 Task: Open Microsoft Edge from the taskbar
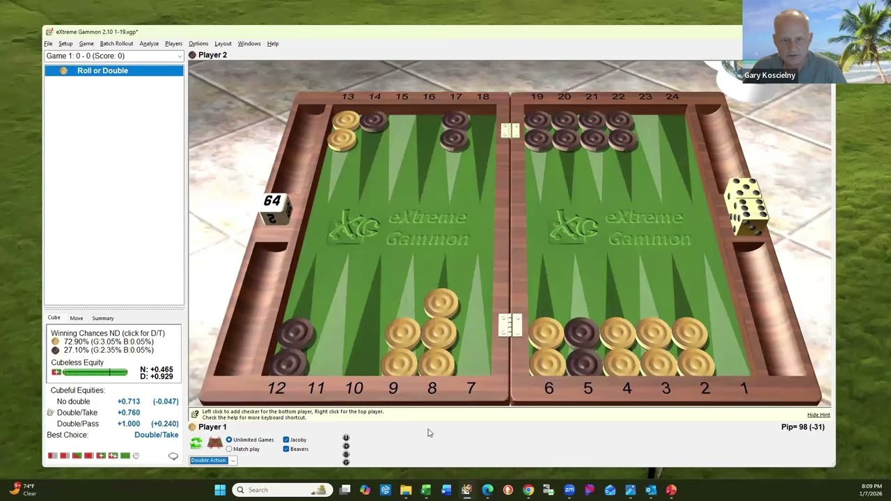487,490
